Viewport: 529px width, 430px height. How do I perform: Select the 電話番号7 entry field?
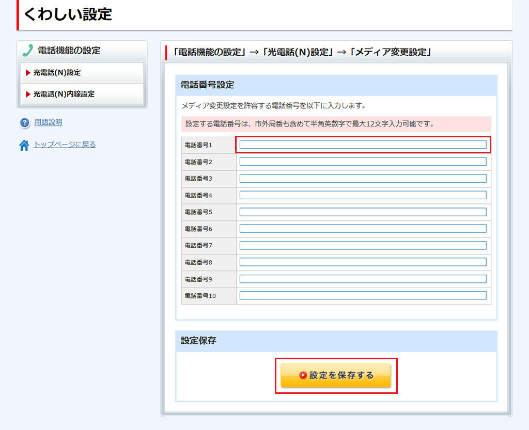click(x=363, y=245)
